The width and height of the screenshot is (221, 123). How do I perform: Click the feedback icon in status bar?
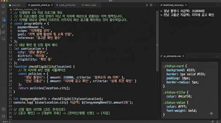[x=213, y=122]
